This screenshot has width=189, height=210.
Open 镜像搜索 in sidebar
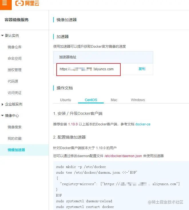(15, 127)
